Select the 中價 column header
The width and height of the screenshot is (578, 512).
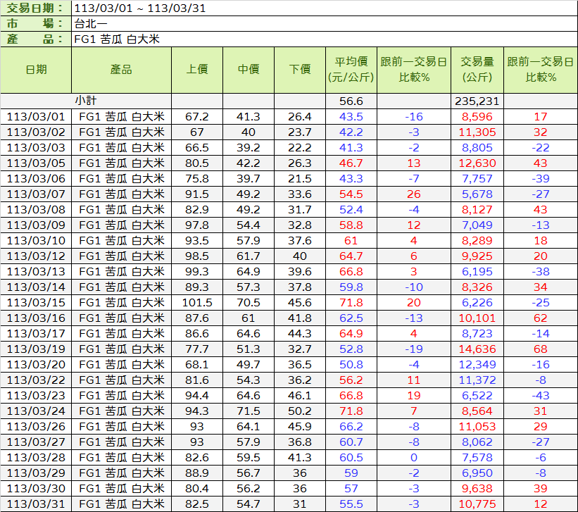click(x=249, y=70)
